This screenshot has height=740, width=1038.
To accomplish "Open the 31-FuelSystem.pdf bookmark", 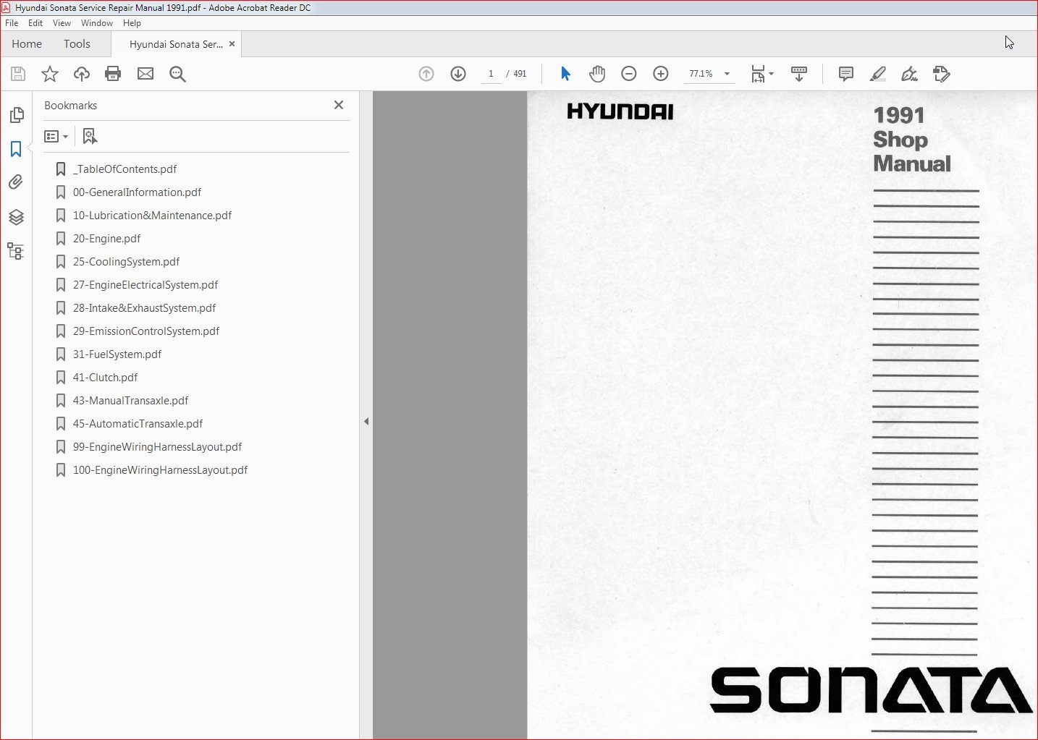I will (x=117, y=354).
